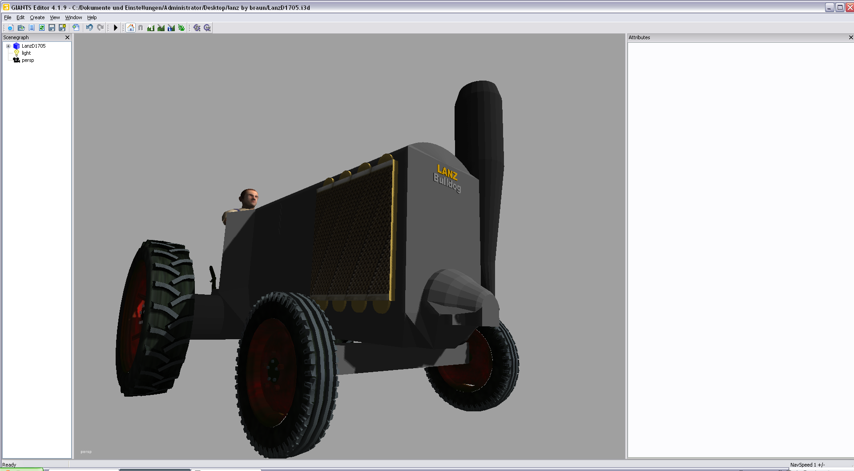The height and width of the screenshot is (471, 854).
Task: Click the black Play triangle button
Action: point(116,28)
